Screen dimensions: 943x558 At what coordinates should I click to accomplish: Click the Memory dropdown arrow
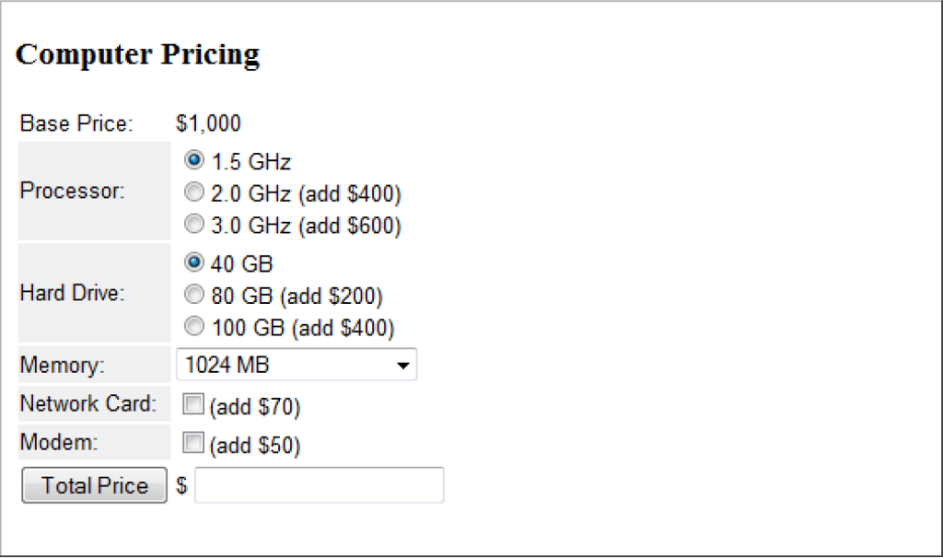tap(403, 365)
